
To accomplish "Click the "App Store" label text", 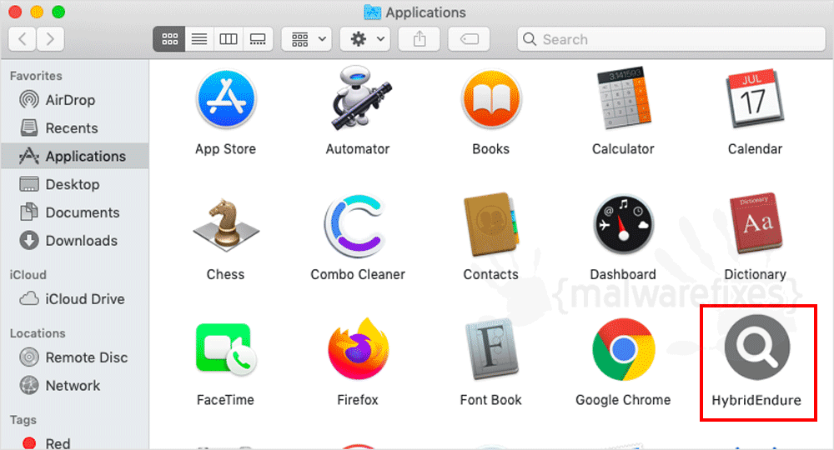I will click(225, 149).
